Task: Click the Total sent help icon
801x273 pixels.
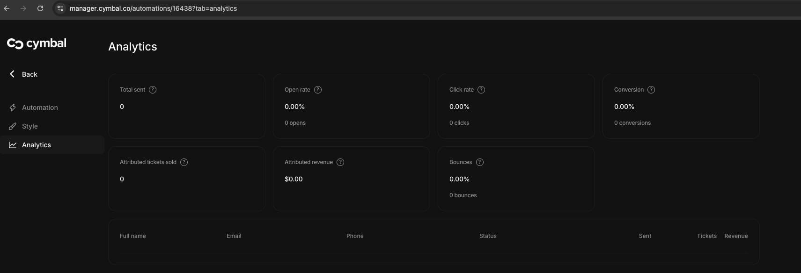Action: (153, 90)
